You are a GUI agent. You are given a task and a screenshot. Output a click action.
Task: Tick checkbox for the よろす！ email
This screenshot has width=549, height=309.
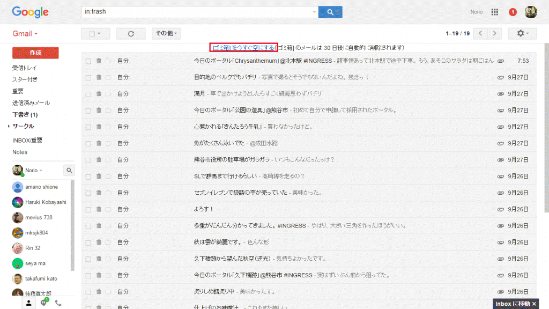(x=88, y=209)
